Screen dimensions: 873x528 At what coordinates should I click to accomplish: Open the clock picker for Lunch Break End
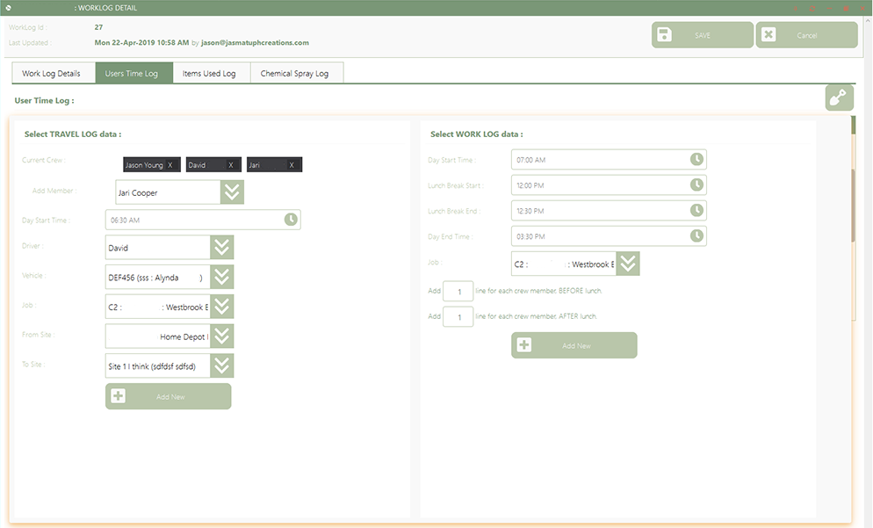[x=696, y=211]
